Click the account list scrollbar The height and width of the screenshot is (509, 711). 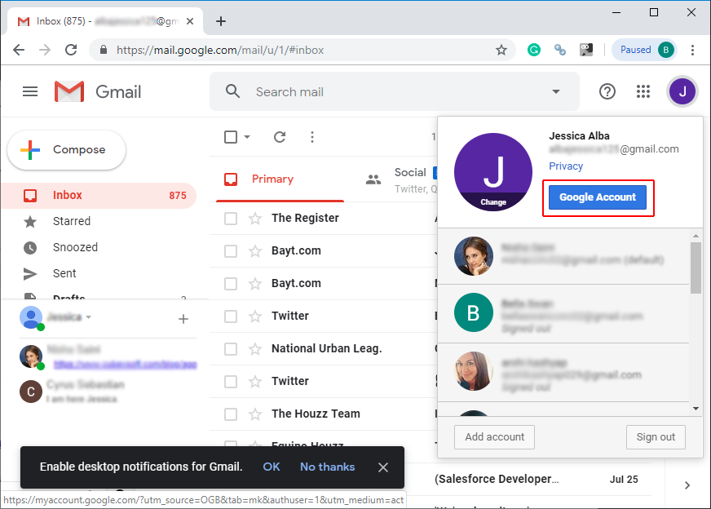click(696, 268)
